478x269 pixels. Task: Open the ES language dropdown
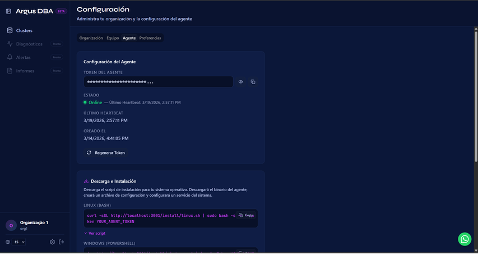(x=19, y=242)
